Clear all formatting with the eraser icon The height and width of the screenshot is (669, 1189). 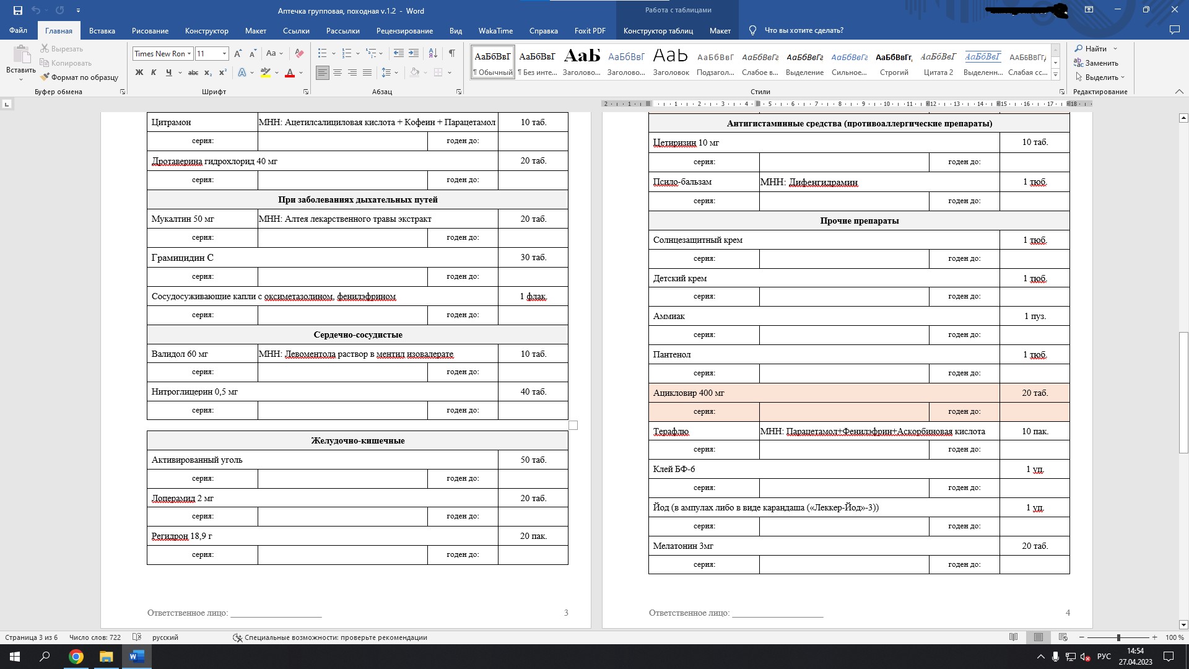(300, 54)
